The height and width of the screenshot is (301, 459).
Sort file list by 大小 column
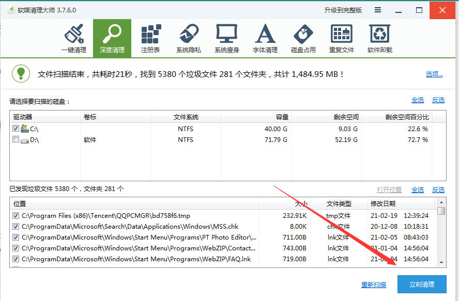pos(284,203)
